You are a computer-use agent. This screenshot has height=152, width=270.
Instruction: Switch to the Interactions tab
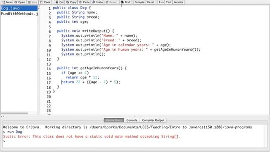[113, 120]
